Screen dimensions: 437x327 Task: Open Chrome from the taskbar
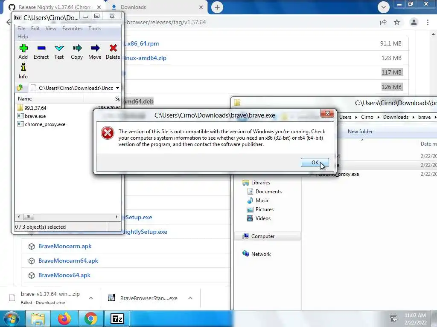91,318
